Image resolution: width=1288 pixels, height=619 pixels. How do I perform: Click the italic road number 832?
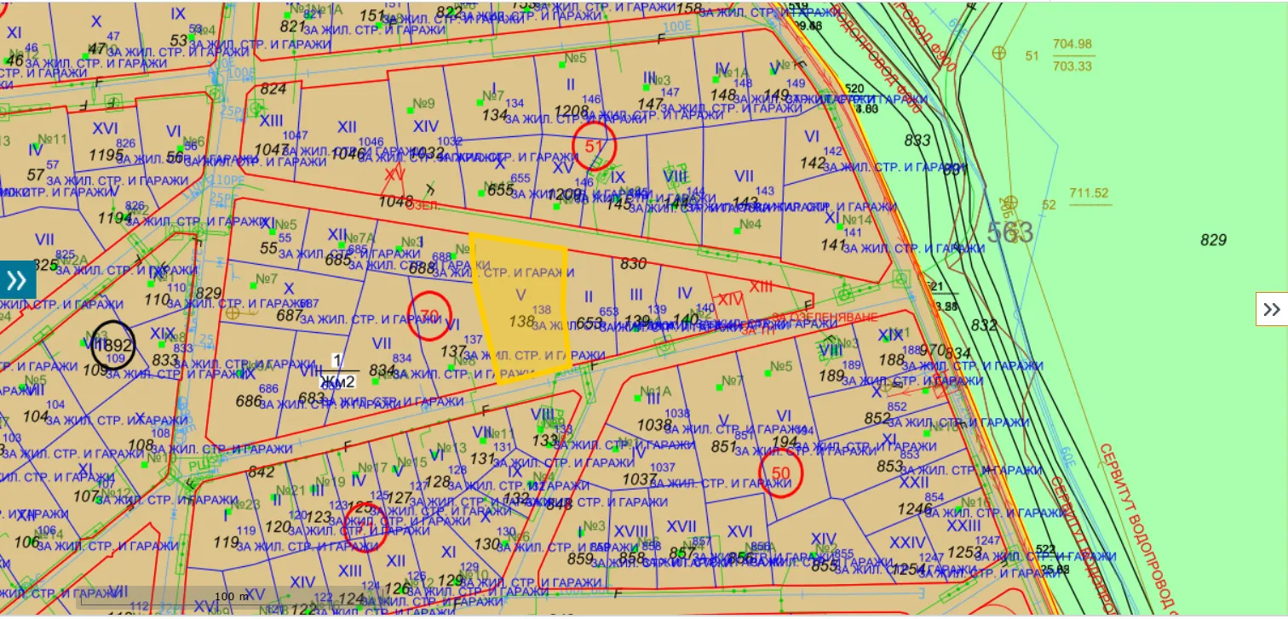(983, 325)
